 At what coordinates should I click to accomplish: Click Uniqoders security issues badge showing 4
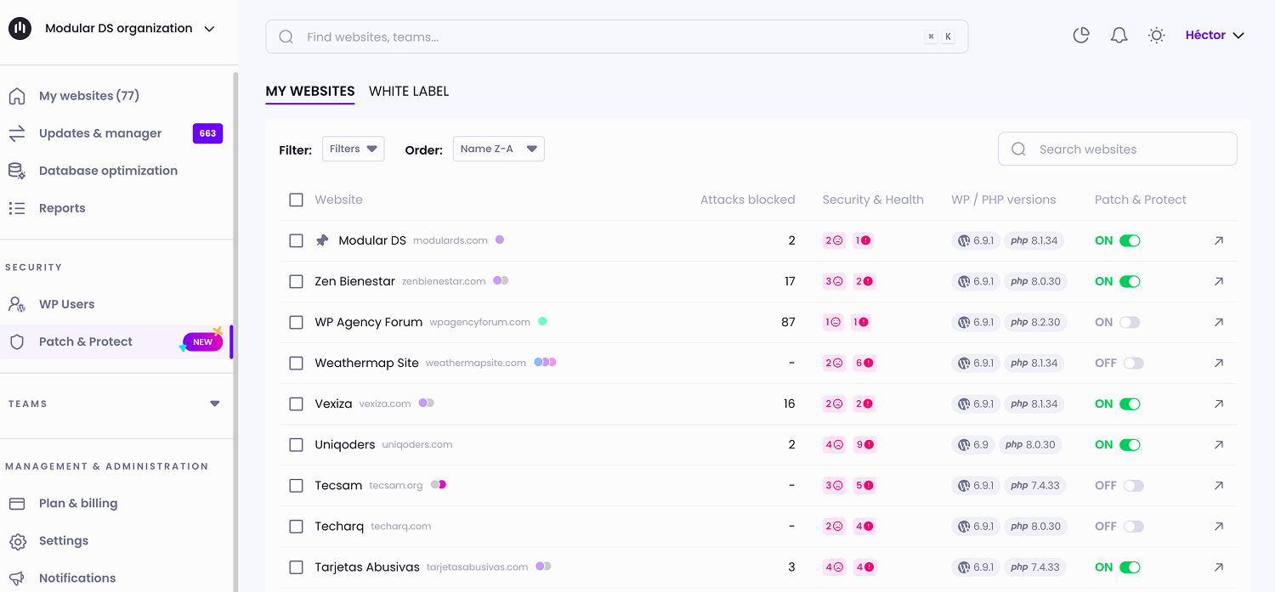coord(834,444)
